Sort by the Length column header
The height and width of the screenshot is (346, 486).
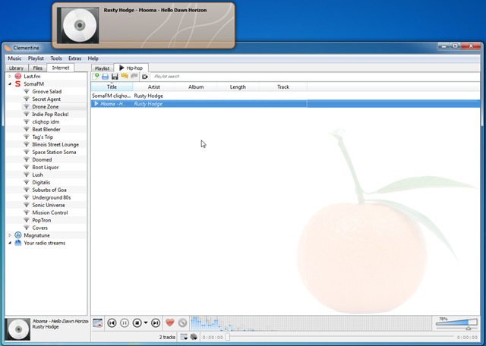[x=238, y=87]
